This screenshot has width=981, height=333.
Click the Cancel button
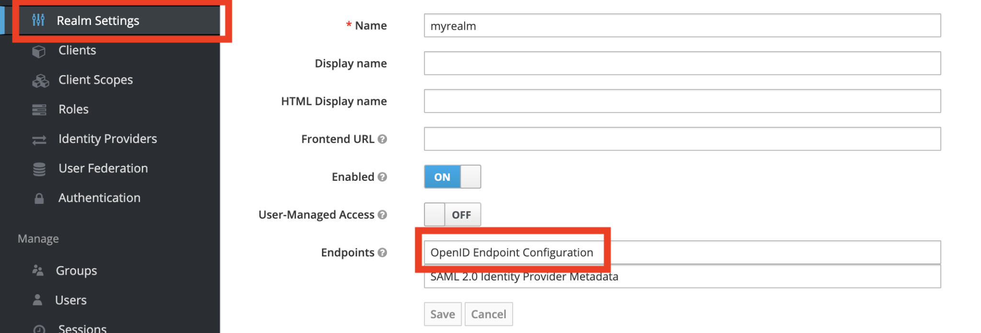tap(489, 314)
